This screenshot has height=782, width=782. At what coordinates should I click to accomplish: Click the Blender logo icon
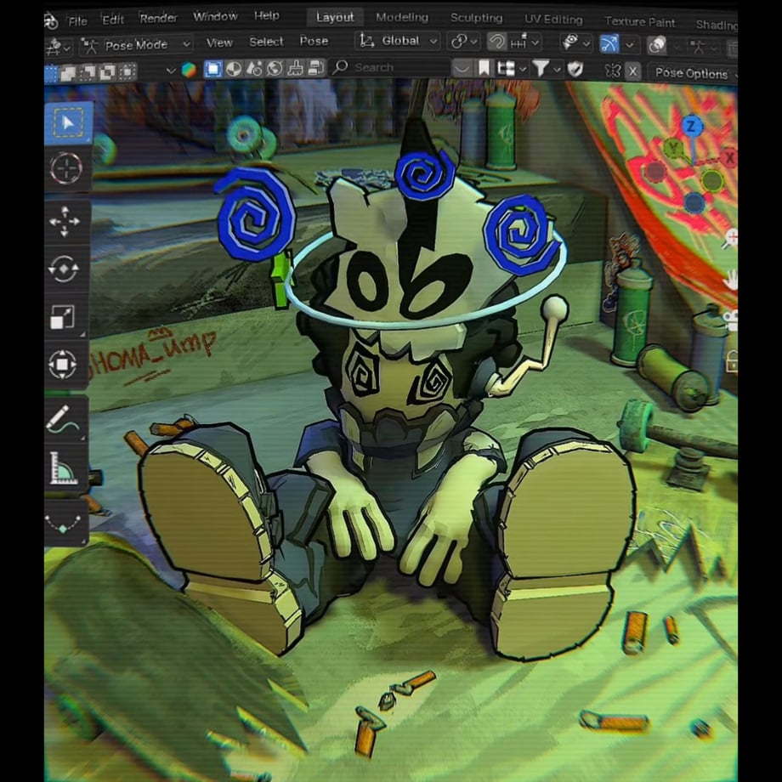tap(51, 21)
